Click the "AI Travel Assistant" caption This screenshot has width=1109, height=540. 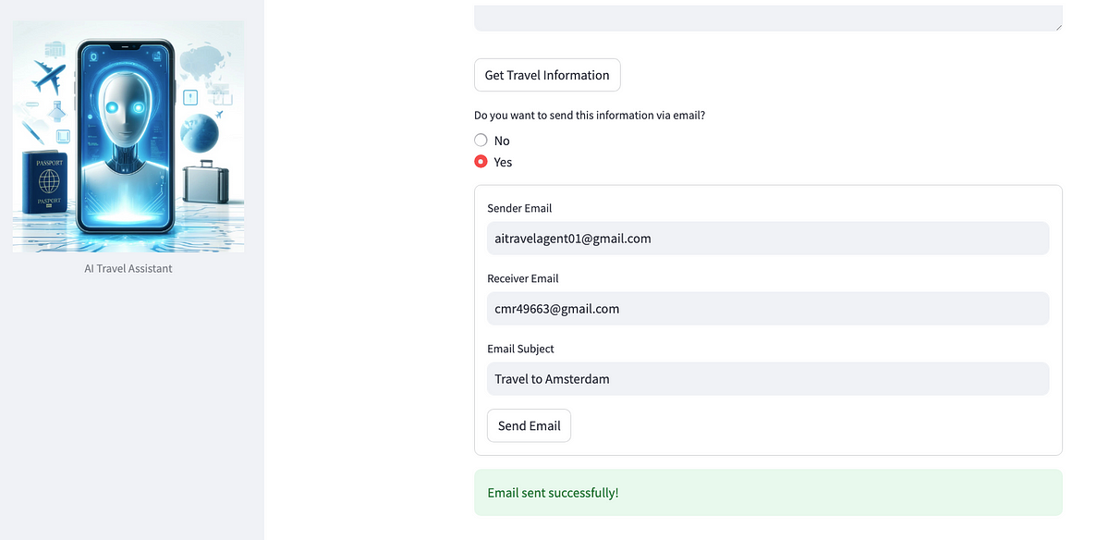pos(128,269)
